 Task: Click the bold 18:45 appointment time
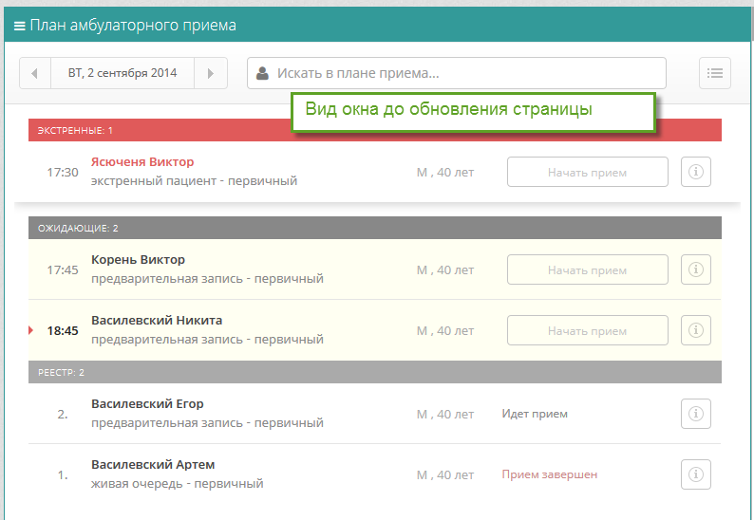tap(63, 330)
